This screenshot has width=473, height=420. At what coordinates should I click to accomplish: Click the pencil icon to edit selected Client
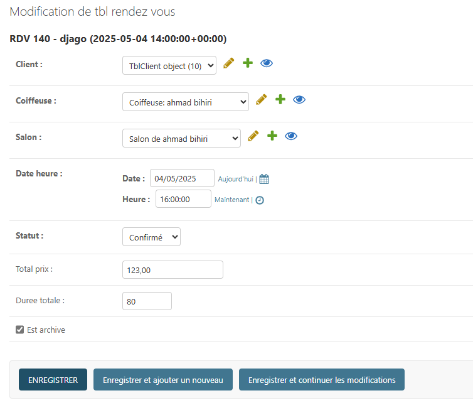pyautogui.click(x=228, y=63)
